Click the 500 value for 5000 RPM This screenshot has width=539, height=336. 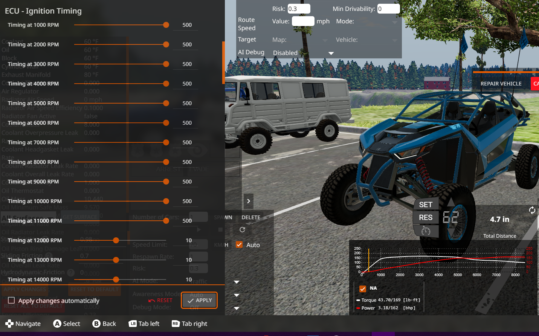coord(187,103)
